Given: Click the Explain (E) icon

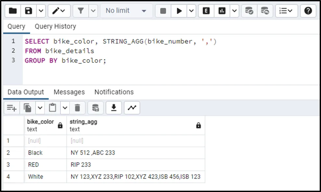Looking at the screenshot, I should pos(206,11).
